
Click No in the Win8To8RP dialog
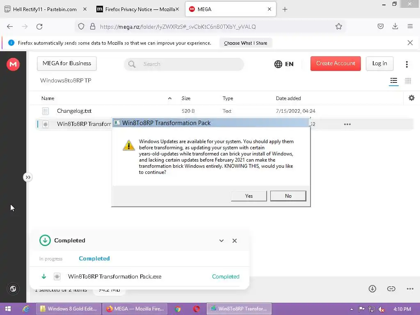pyautogui.click(x=288, y=196)
